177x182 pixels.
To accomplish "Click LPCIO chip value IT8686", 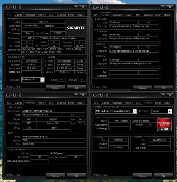I will click(x=53, y=128).
